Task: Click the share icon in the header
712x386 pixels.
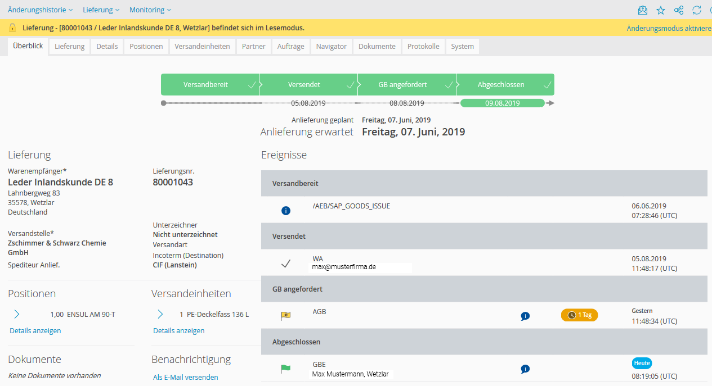Action: tap(678, 10)
